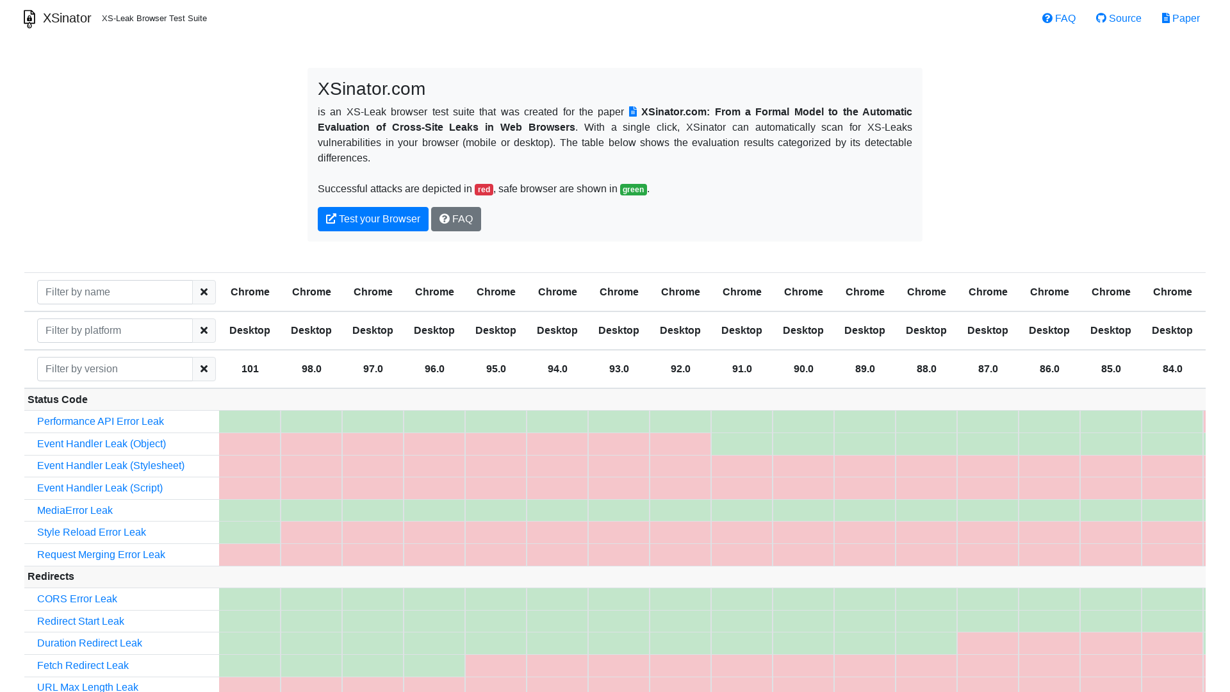Click the paper document icon in the intro text
1230x692 pixels.
pos(633,111)
